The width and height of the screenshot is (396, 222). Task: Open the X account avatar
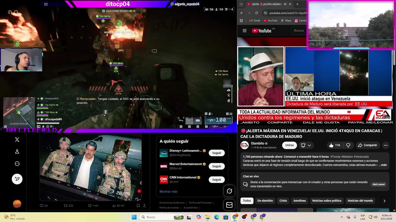point(17,204)
